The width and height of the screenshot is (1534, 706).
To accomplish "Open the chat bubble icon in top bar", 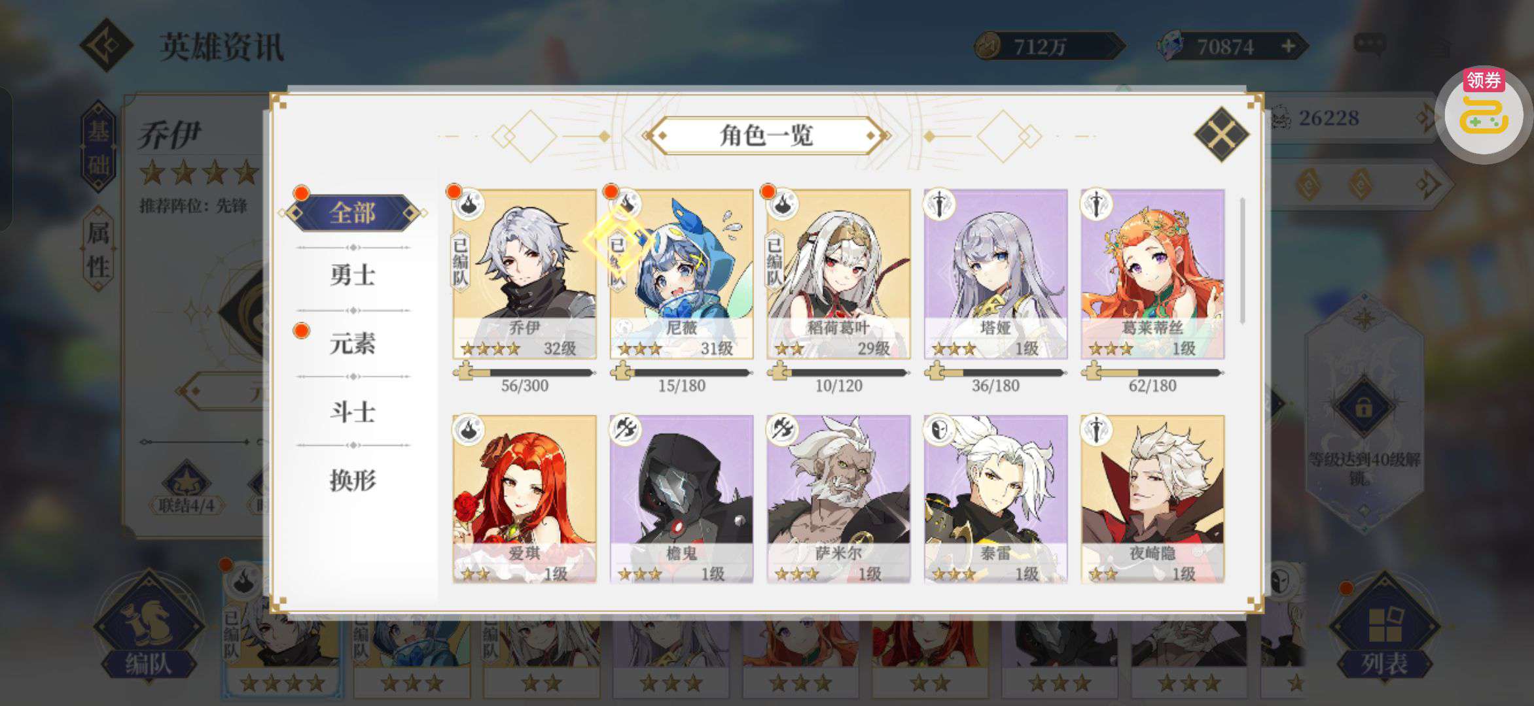I will click(1369, 45).
